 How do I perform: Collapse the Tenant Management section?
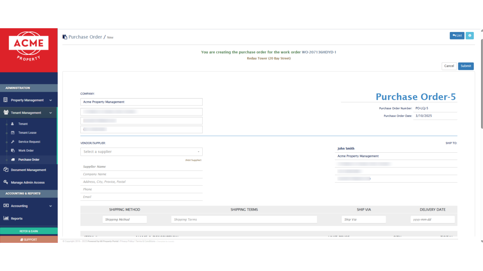[x=51, y=113]
